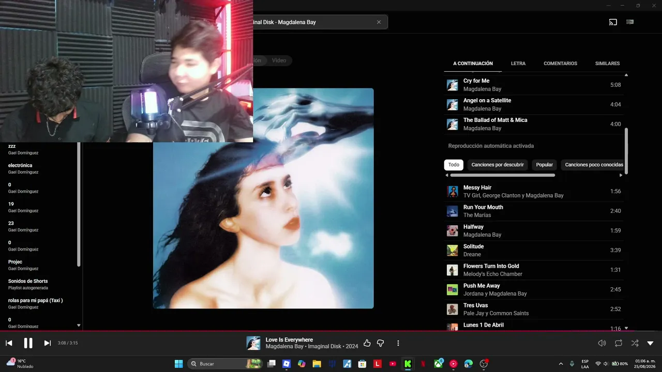This screenshot has width=662, height=372.
Task: Play Solitude by Dreane
Action: 534,251
